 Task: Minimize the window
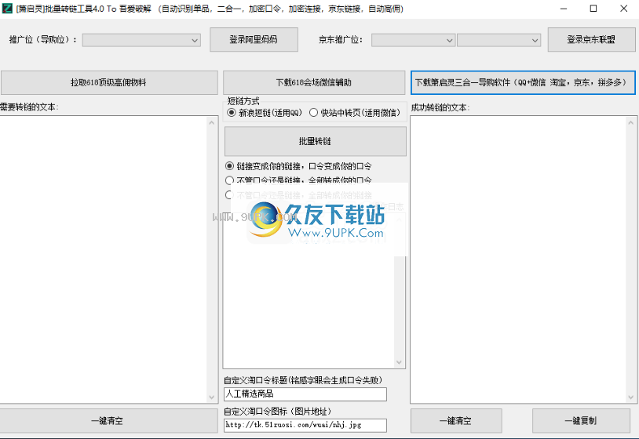click(x=564, y=9)
